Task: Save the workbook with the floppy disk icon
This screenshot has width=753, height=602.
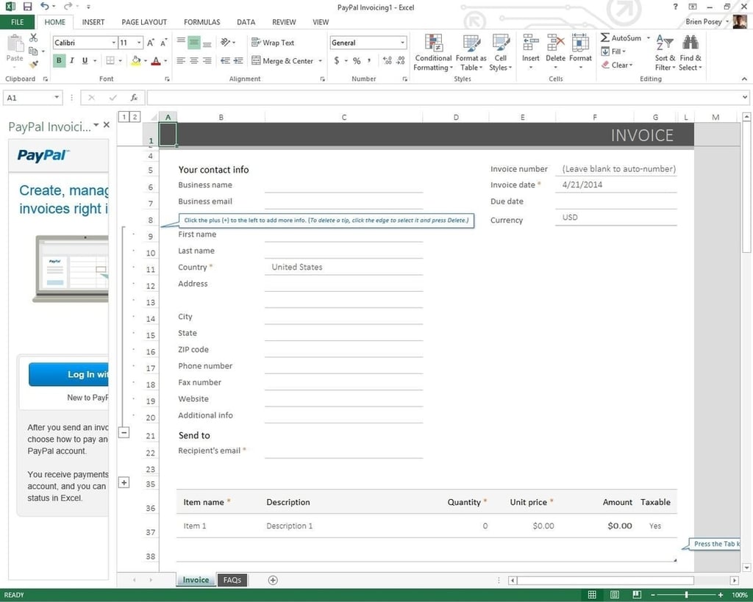Action: coord(27,7)
